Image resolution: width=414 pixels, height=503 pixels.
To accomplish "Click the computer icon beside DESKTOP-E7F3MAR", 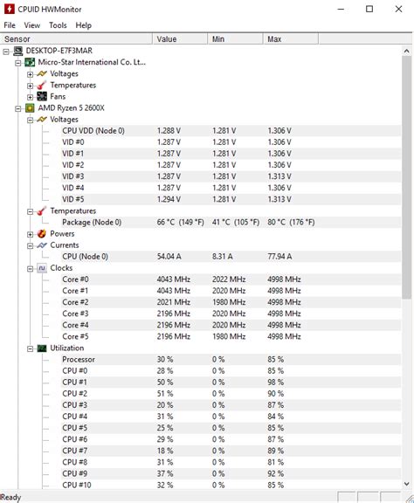I will [x=18, y=51].
